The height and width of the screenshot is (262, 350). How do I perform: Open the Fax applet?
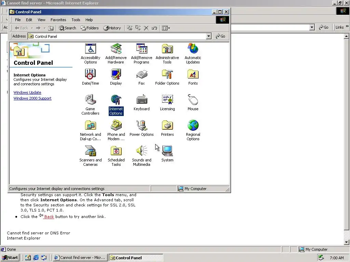[142, 77]
